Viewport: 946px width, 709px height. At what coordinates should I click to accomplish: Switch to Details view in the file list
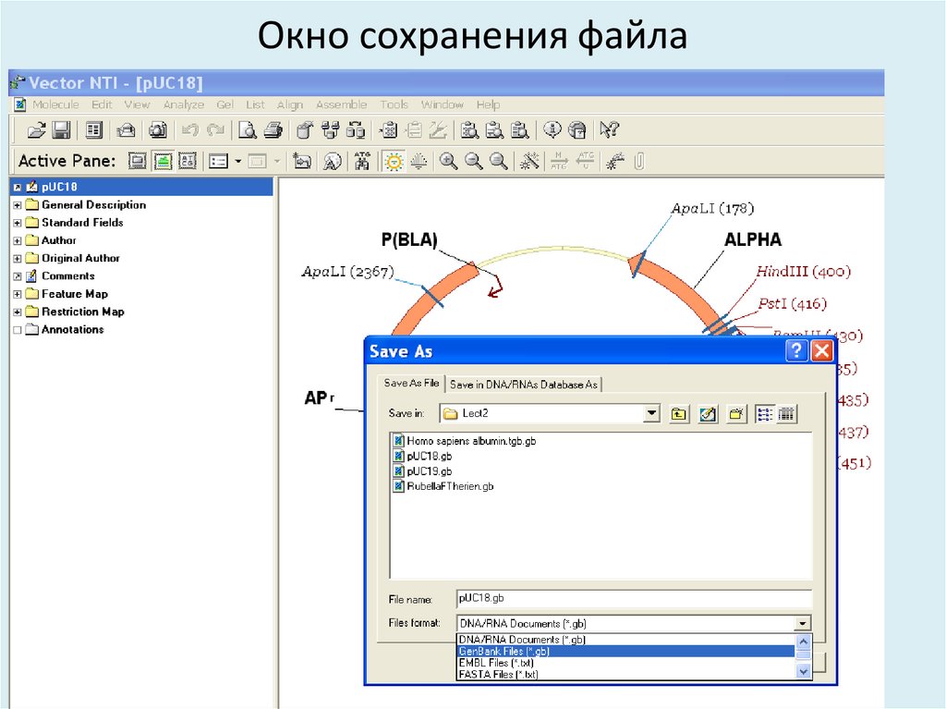786,413
